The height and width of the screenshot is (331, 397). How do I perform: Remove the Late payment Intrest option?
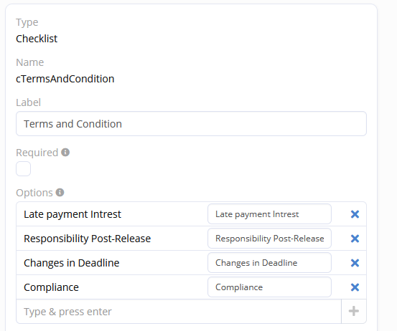pos(355,214)
